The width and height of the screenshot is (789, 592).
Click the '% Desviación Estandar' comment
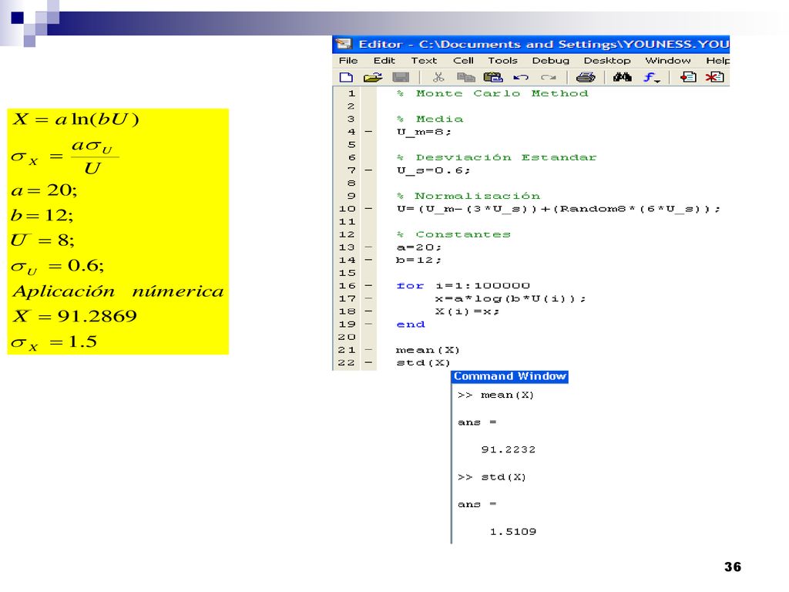[496, 157]
